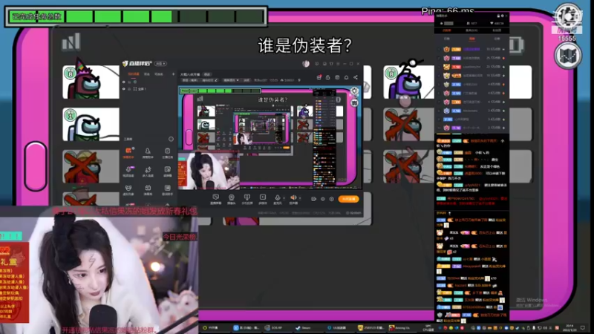
Task: Toggle visibility eye of first source row
Action: pos(124,82)
